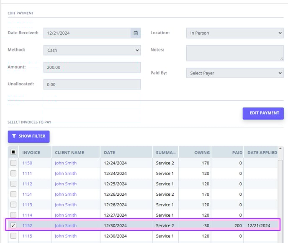This screenshot has width=288, height=243.
Task: Check the box for invoice 1112
Action: coord(13,184)
